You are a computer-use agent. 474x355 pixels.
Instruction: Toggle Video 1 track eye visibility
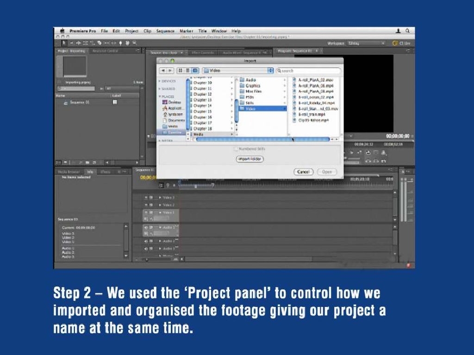click(x=146, y=213)
